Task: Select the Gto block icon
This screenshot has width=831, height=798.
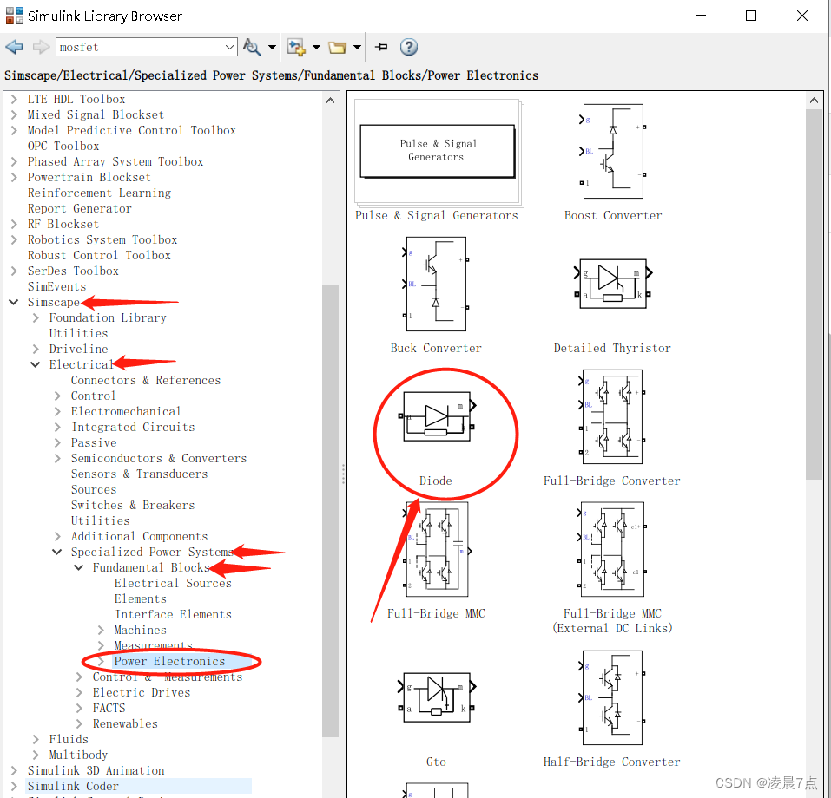Action: [x=436, y=698]
